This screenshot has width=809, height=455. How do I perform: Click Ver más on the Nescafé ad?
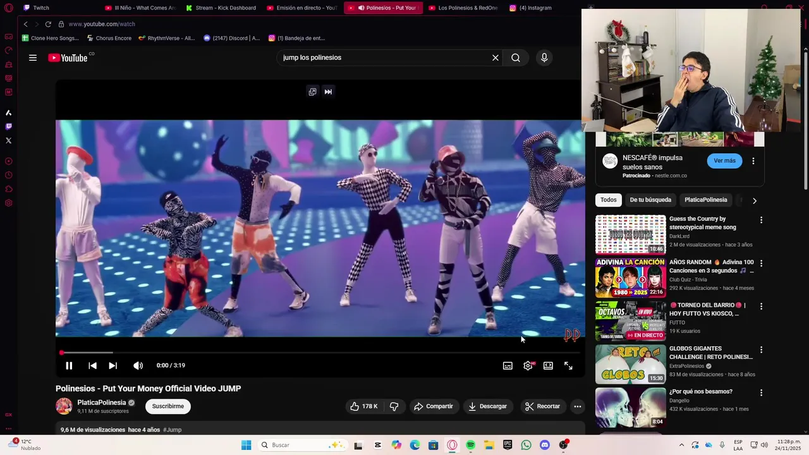pyautogui.click(x=724, y=161)
